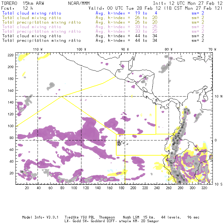Click the '180' x-axis tick label
This screenshot has width=224, height=224.
[x=121, y=188]
